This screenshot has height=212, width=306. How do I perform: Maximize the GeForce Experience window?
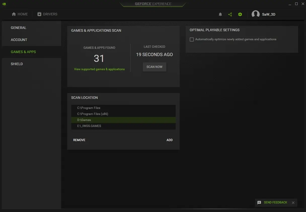[x=296, y=4]
